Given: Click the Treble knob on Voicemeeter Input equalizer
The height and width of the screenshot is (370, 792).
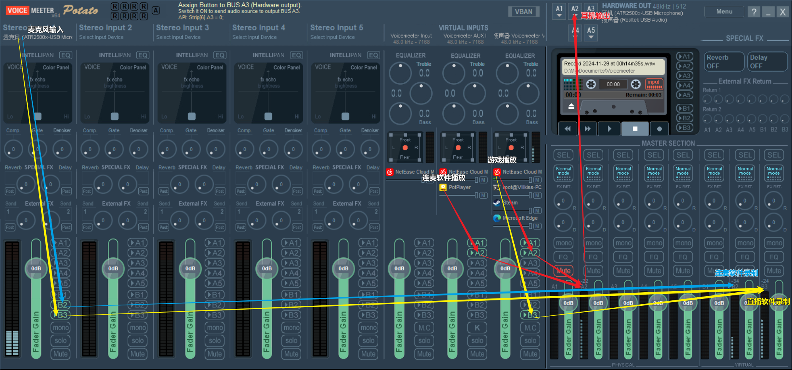Looking at the screenshot, I should pos(400,73).
